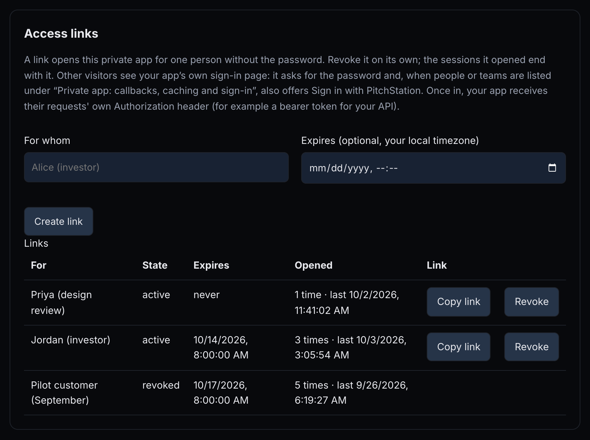Click '3 times · last 10/3/2026' opened cell
This screenshot has width=590, height=440.
point(351,347)
